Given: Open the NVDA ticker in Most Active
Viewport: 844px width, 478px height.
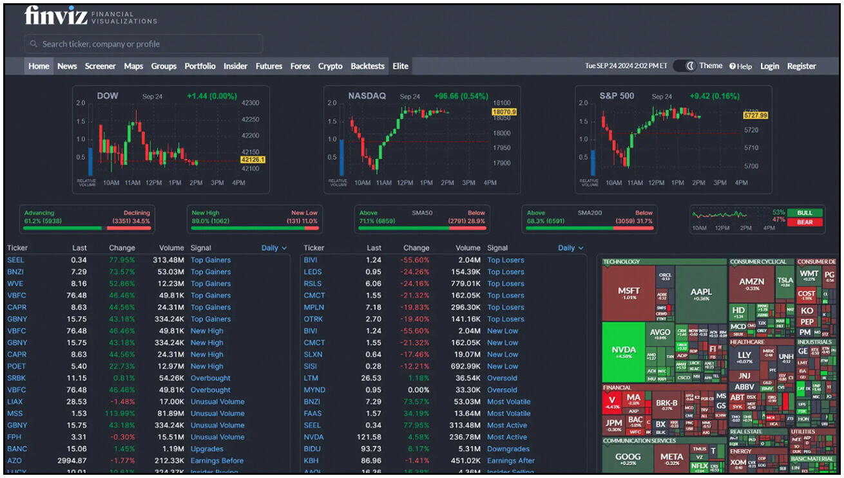Looking at the screenshot, I should point(314,437).
